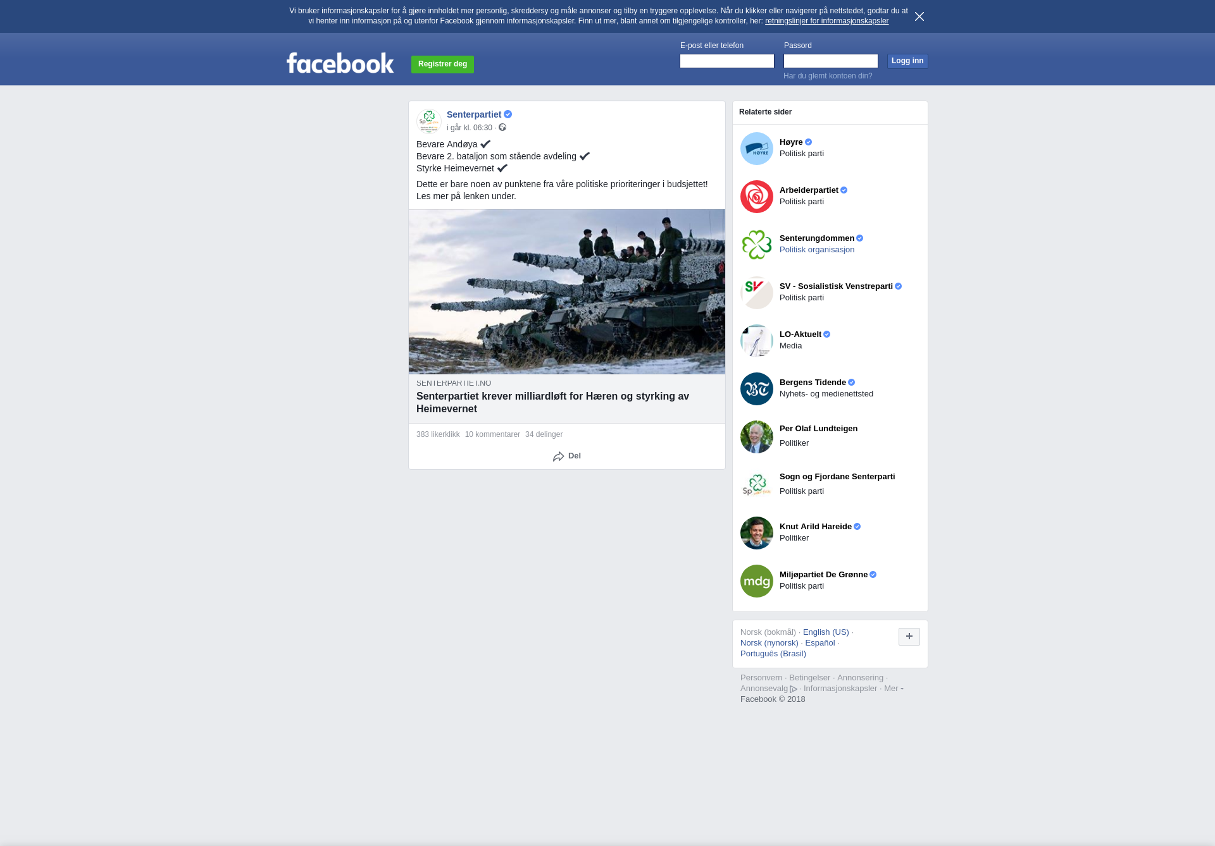This screenshot has height=846, width=1215.
Task: Open Knut Arild Hareide page link
Action: point(816,527)
